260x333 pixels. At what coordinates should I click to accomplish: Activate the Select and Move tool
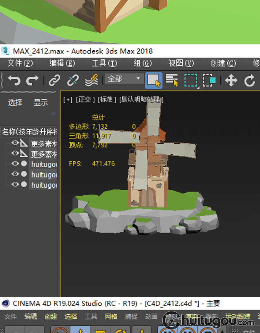(x=231, y=80)
